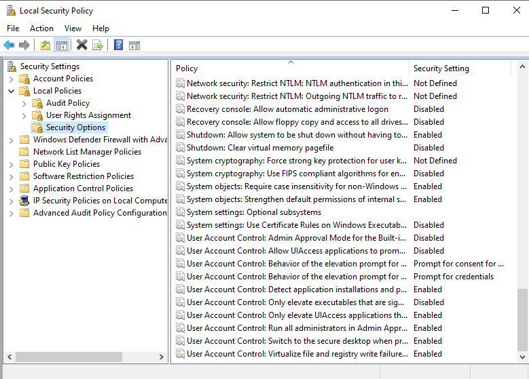The height and width of the screenshot is (379, 529).
Task: Click icon beside User Account Control: Switch to secure desktop
Action: (x=180, y=341)
